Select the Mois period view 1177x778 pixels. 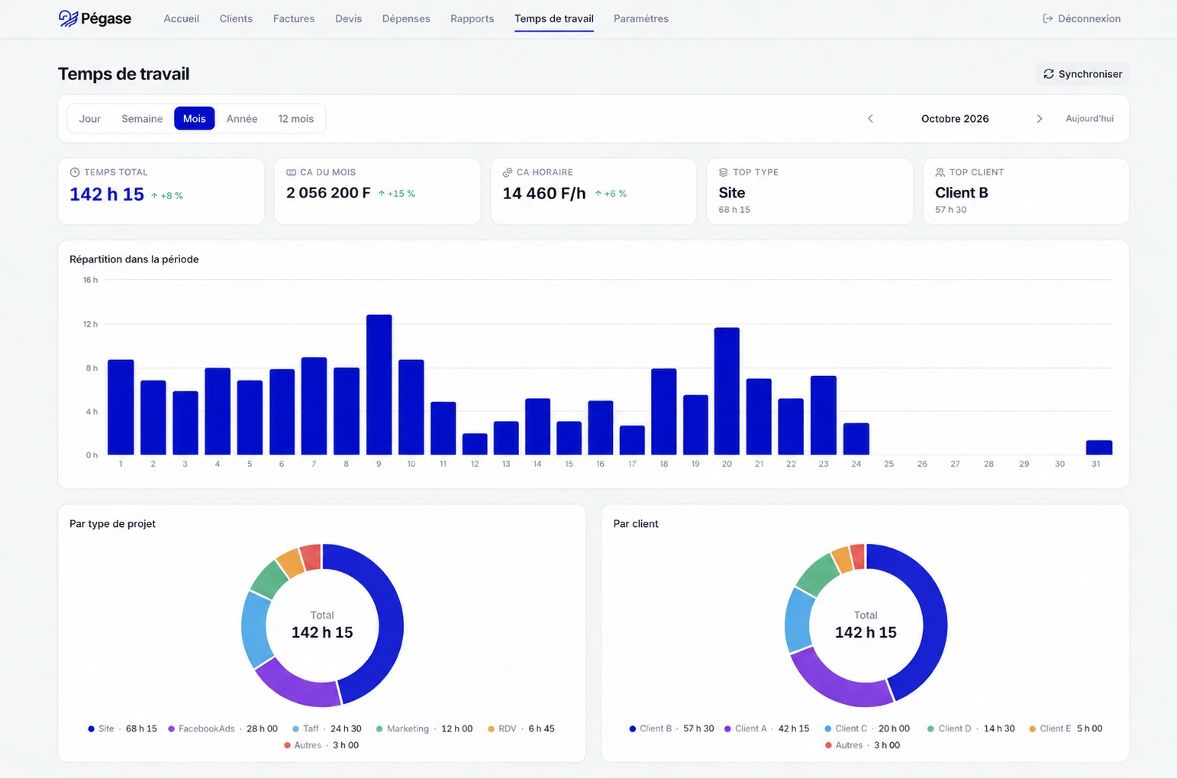(x=195, y=118)
